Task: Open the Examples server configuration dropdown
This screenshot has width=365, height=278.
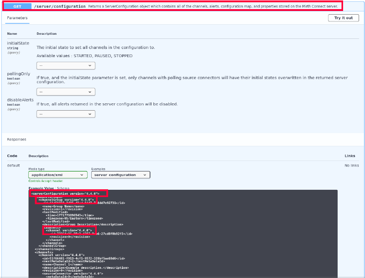Action: [120, 175]
